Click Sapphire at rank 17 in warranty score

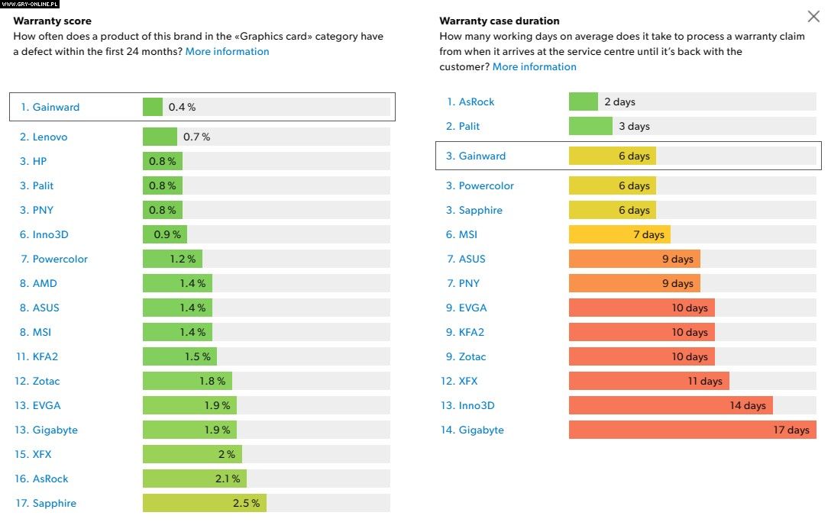54,504
